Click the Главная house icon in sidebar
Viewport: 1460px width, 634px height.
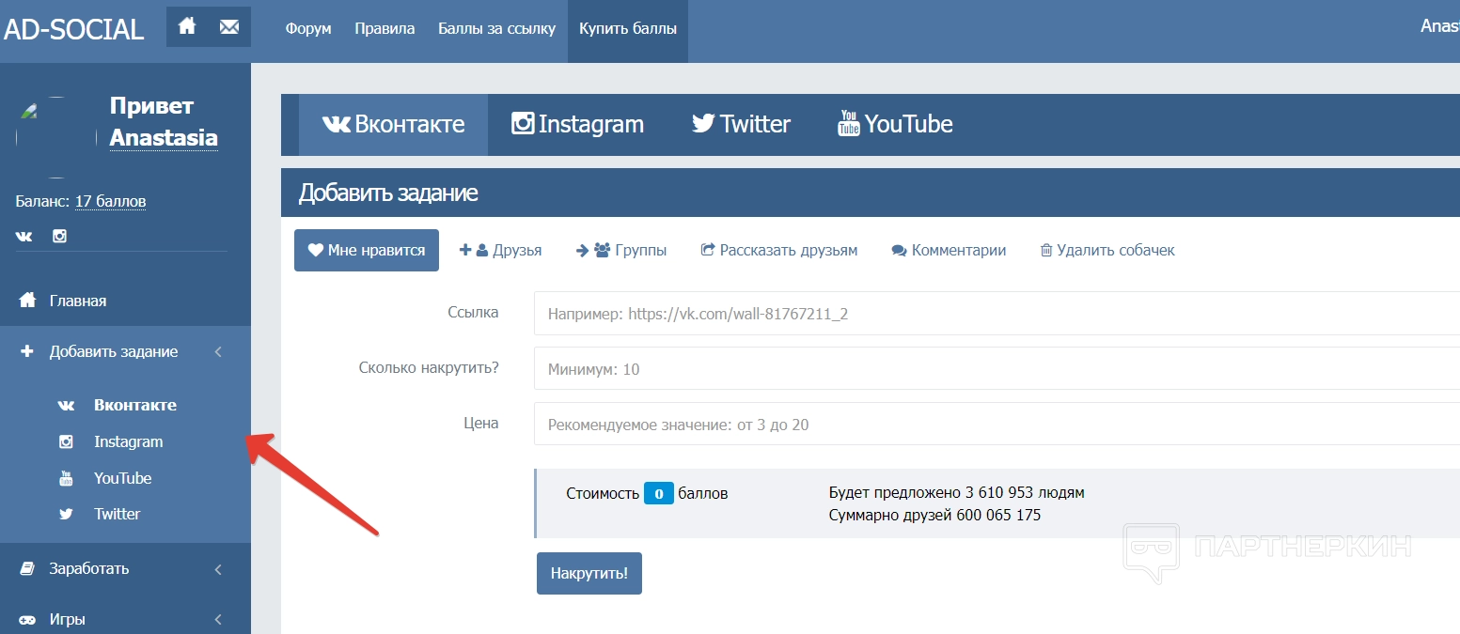(x=27, y=301)
